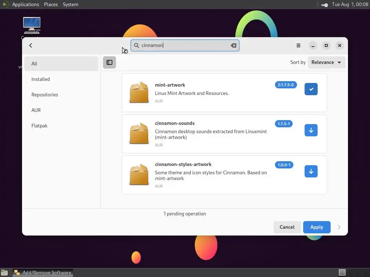Viewport: 370px width, 277px height.
Task: Click the workspace switcher box
Action: coord(342,273)
